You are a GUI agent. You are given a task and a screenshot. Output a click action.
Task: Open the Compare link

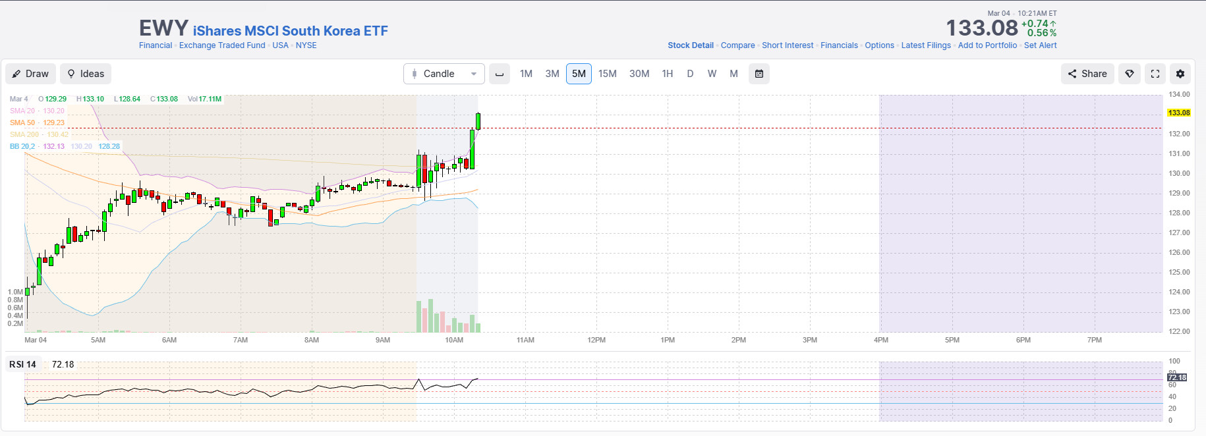click(738, 45)
